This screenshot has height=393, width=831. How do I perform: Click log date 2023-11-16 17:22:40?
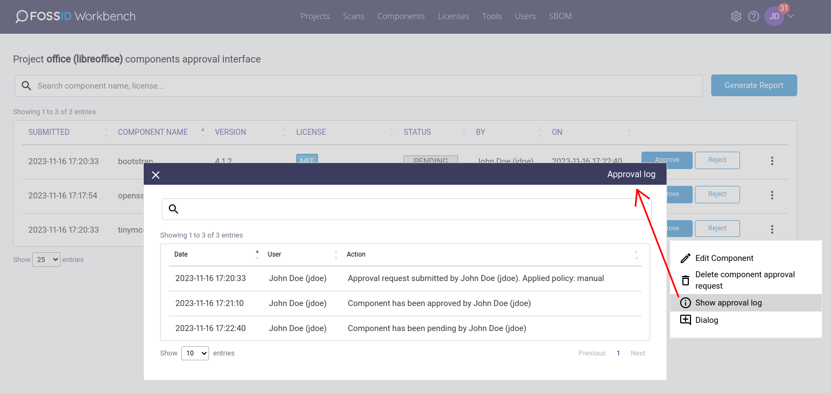click(210, 328)
